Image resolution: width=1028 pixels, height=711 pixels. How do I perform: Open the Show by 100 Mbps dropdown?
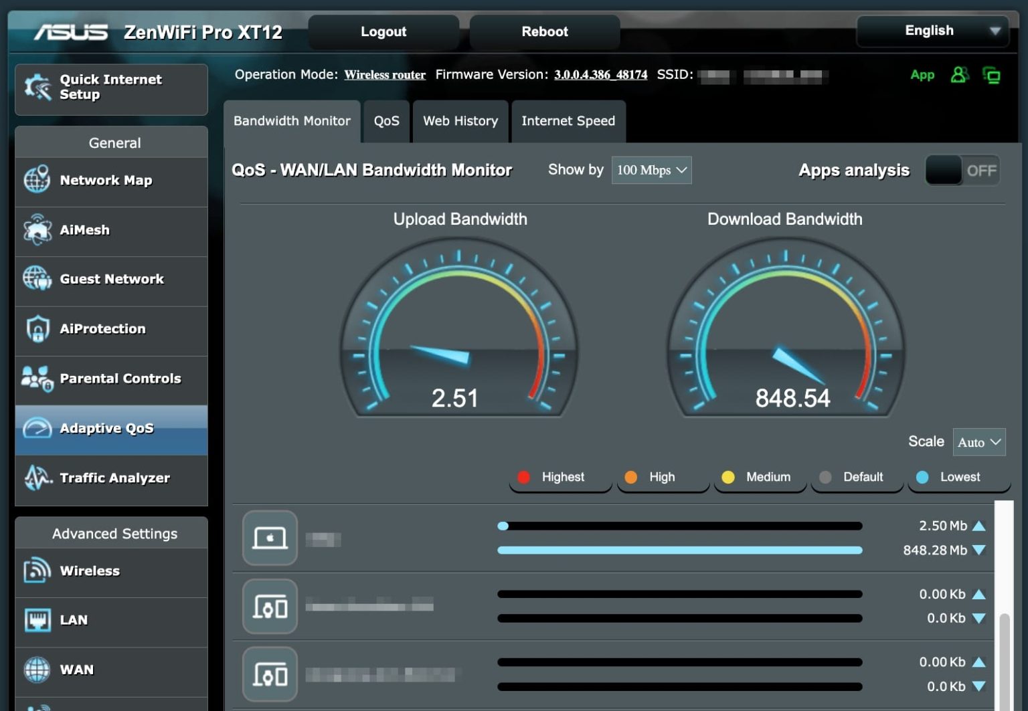tap(651, 171)
